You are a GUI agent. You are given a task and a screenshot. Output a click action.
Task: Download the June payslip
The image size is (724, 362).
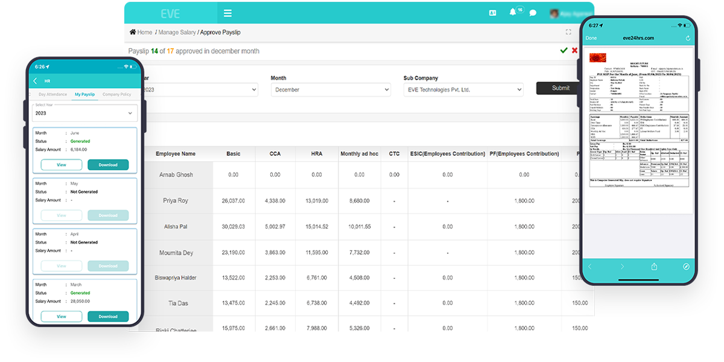[108, 165]
